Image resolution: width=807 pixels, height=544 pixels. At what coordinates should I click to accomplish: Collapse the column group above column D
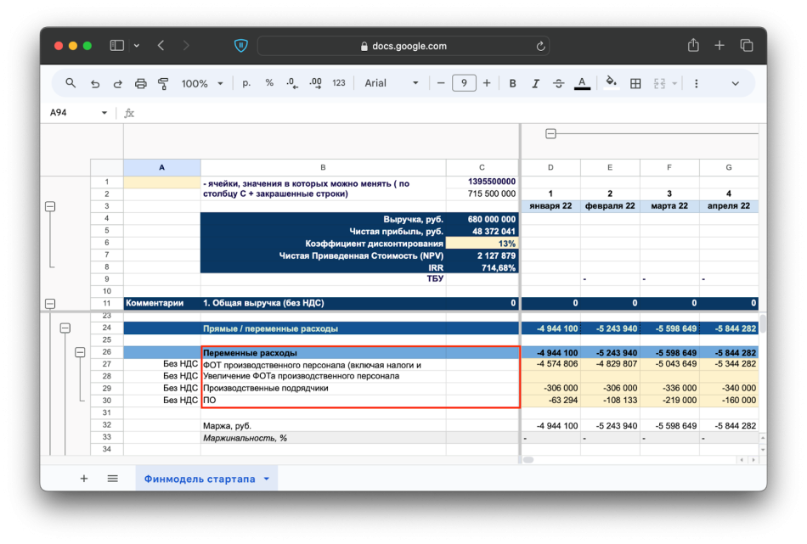(x=550, y=133)
